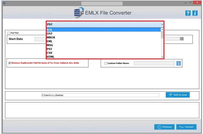
Task: Pick PST list item below MSG
Action: click(x=104, y=49)
